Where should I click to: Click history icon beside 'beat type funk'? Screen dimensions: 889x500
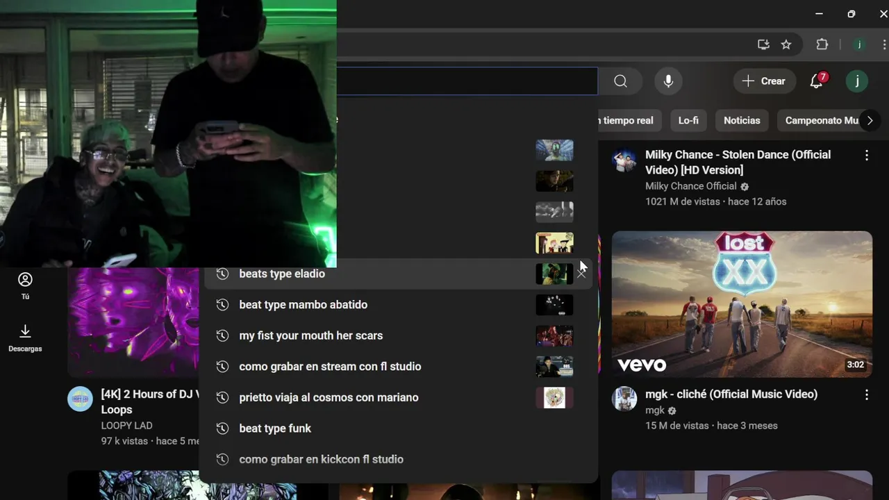coord(222,428)
